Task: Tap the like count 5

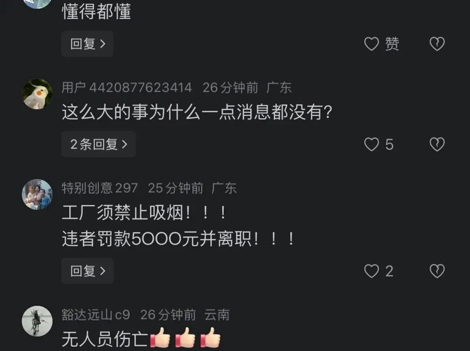Action: tap(389, 145)
